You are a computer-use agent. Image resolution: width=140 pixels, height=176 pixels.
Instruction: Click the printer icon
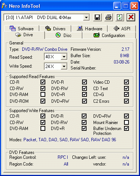(108, 17)
